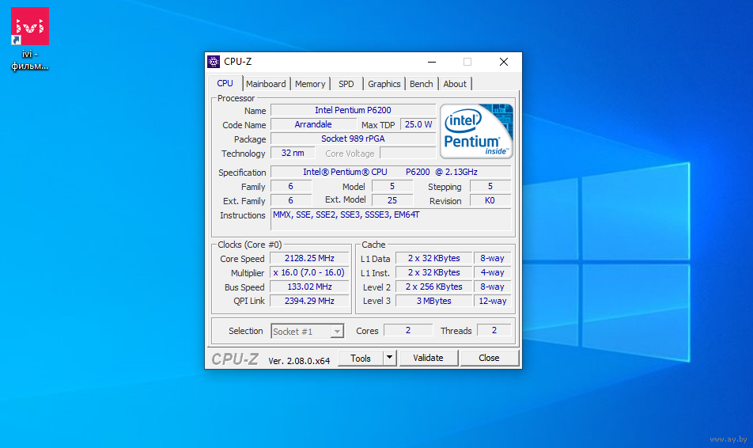Switch to the Mainboard tab

click(x=266, y=84)
